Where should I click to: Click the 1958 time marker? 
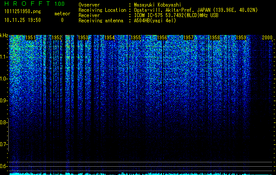pos(215,38)
